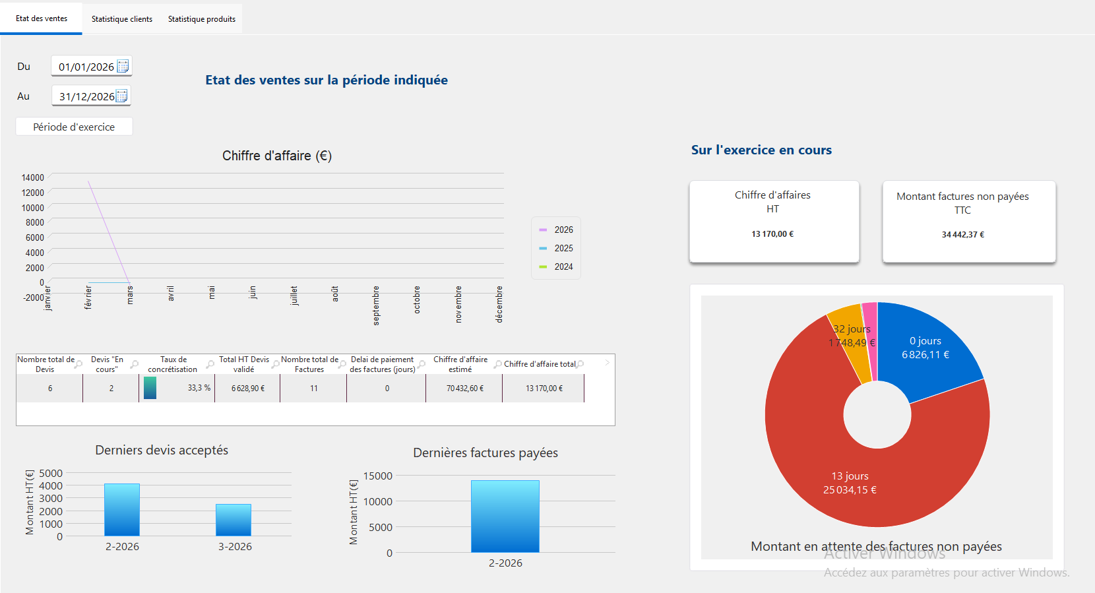Click search icon in 'Chiffre d'affaire total' column
This screenshot has height=593, width=1095.
(x=580, y=364)
